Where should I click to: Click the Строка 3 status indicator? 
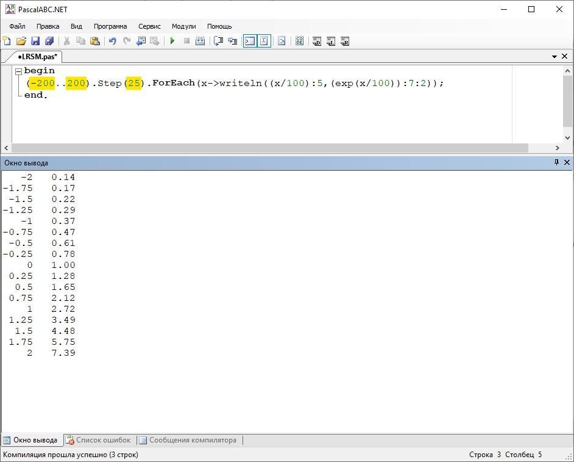(x=484, y=455)
